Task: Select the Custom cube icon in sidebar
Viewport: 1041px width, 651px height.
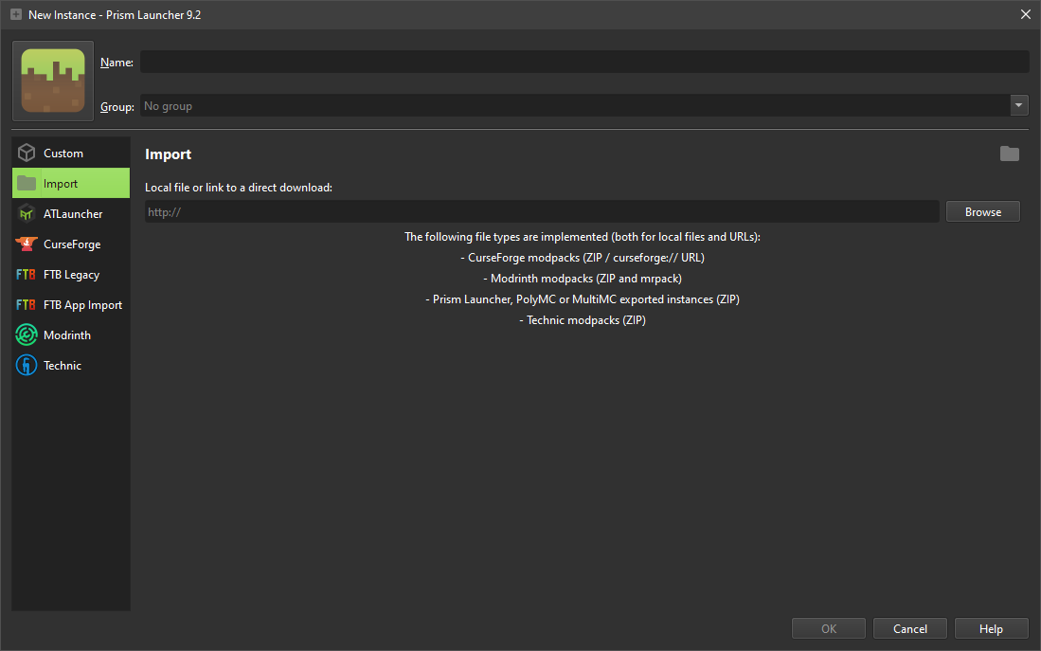Action: click(27, 153)
